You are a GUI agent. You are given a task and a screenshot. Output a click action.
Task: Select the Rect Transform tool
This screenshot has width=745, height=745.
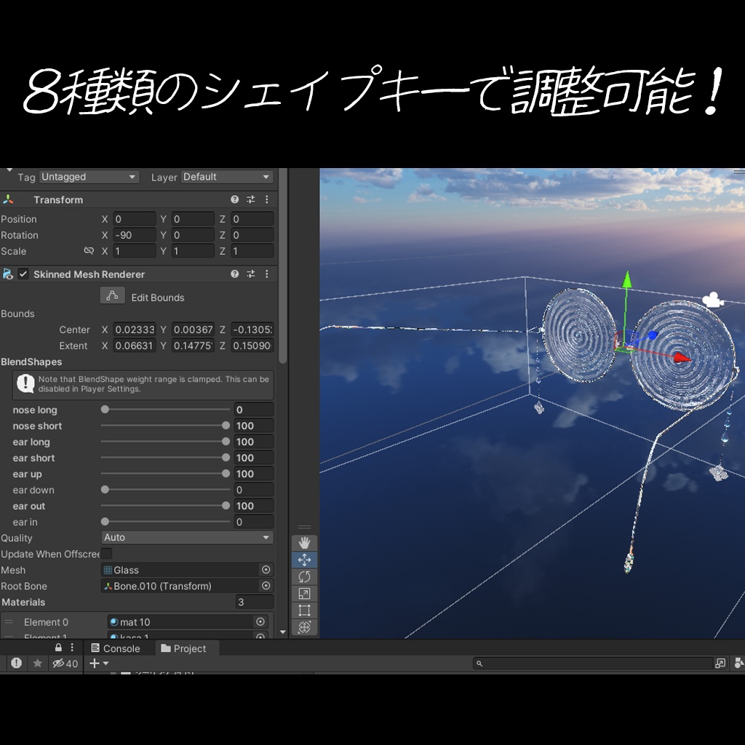pyautogui.click(x=304, y=610)
